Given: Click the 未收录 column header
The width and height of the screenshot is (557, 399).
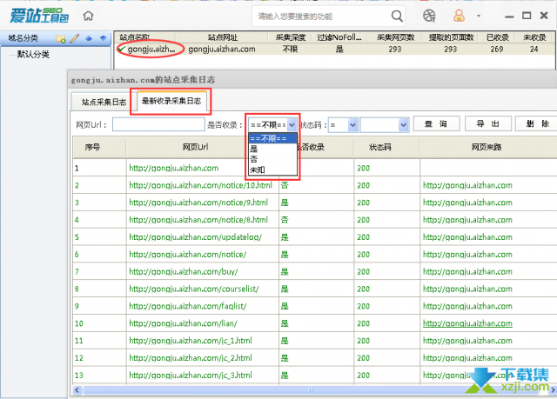Looking at the screenshot, I should coord(534,37).
